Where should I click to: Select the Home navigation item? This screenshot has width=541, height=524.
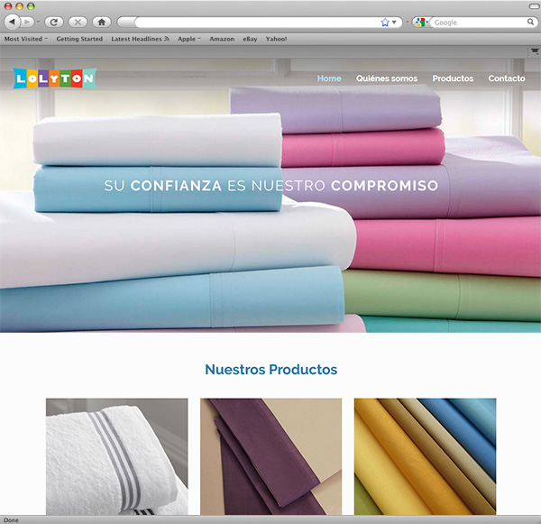[329, 78]
